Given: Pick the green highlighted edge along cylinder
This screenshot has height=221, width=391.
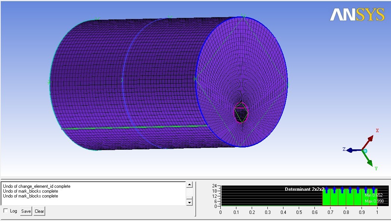Looking at the screenshot, I should point(134,127).
